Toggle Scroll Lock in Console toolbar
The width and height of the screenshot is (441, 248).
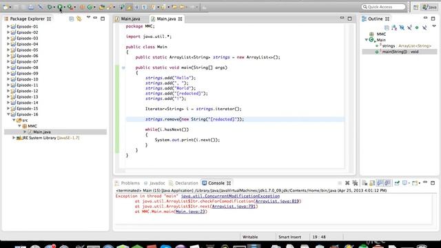click(x=372, y=183)
